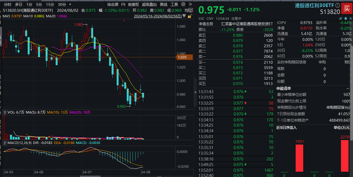This screenshot has width=353, height=177.
Task: Toggle the 均 average price line
Action: click(x=186, y=10)
